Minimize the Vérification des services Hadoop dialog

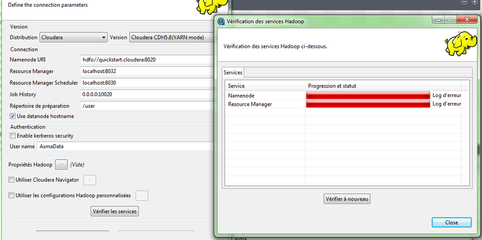(439, 20)
